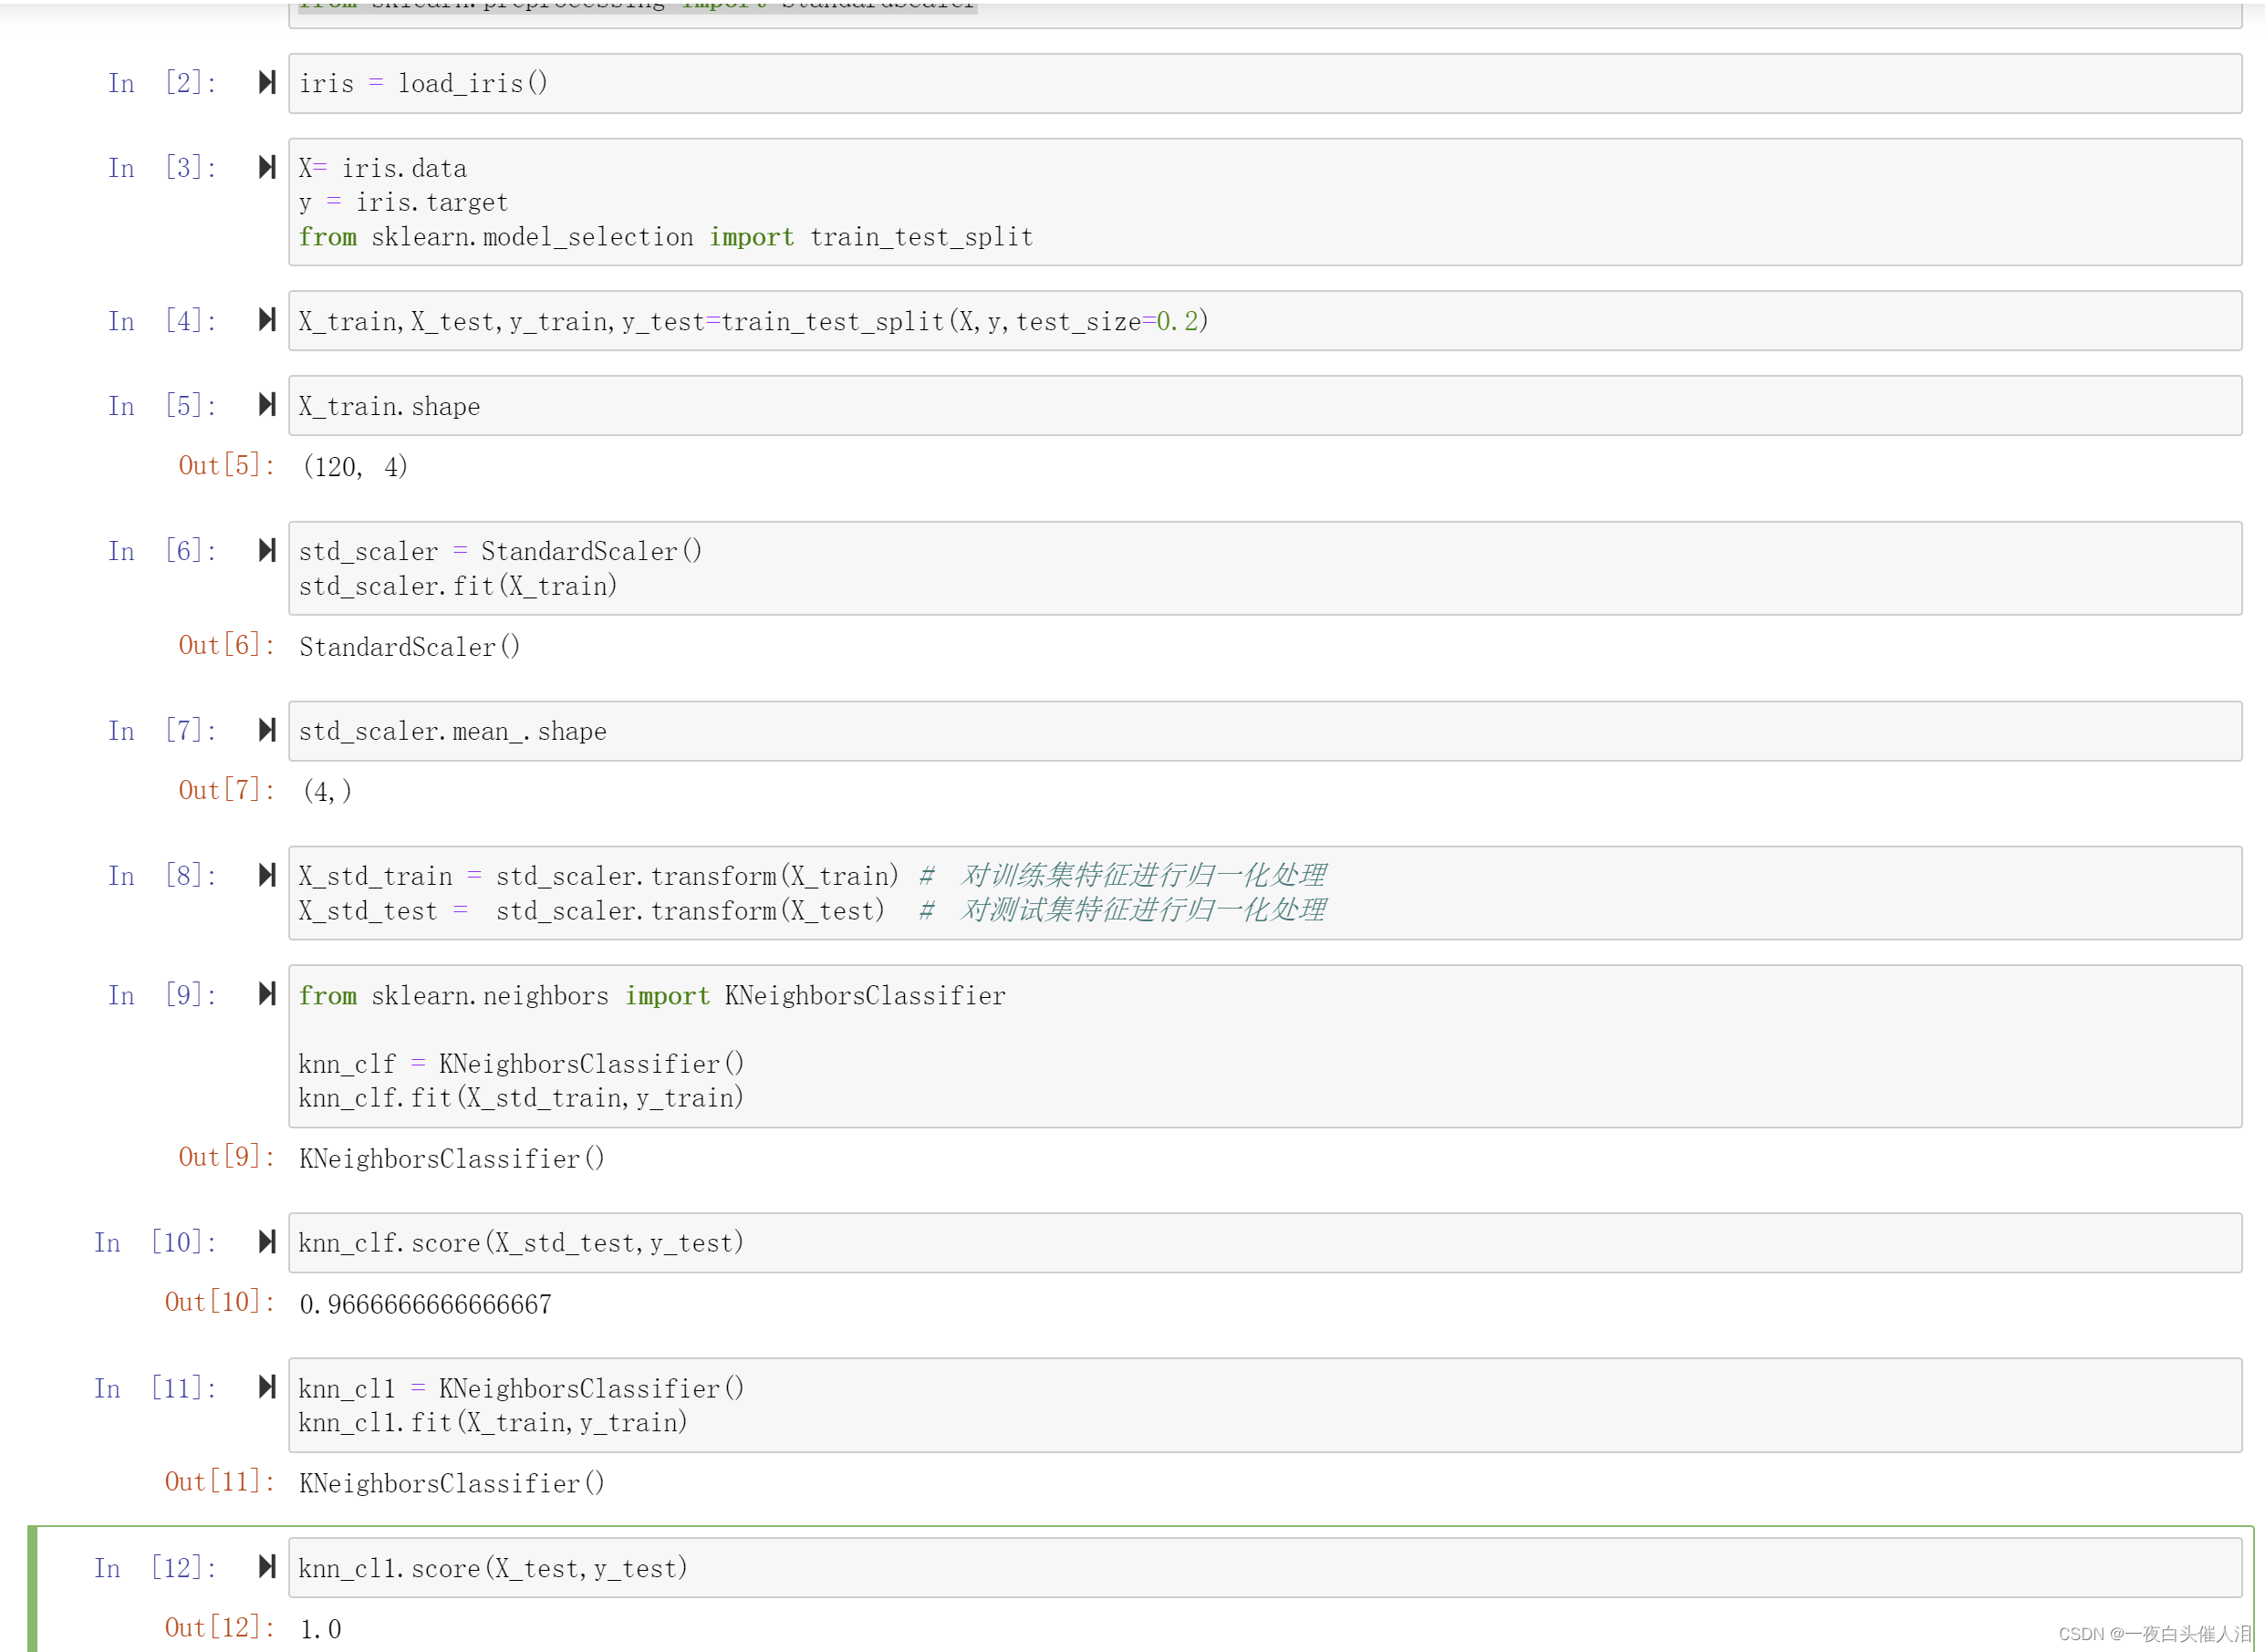Click KNeighborsClassifier() output under cell 11

coord(452,1484)
